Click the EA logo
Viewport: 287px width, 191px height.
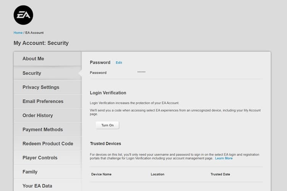pos(23,15)
